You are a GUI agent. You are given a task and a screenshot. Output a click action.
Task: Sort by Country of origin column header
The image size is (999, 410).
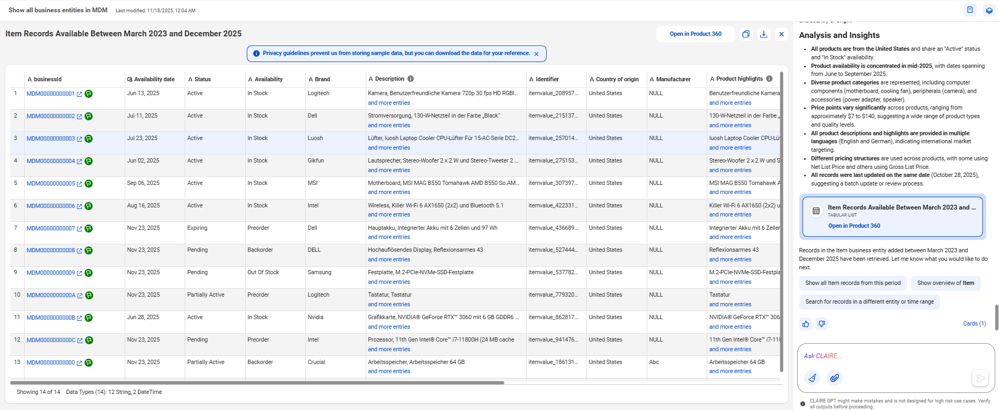(x=617, y=79)
